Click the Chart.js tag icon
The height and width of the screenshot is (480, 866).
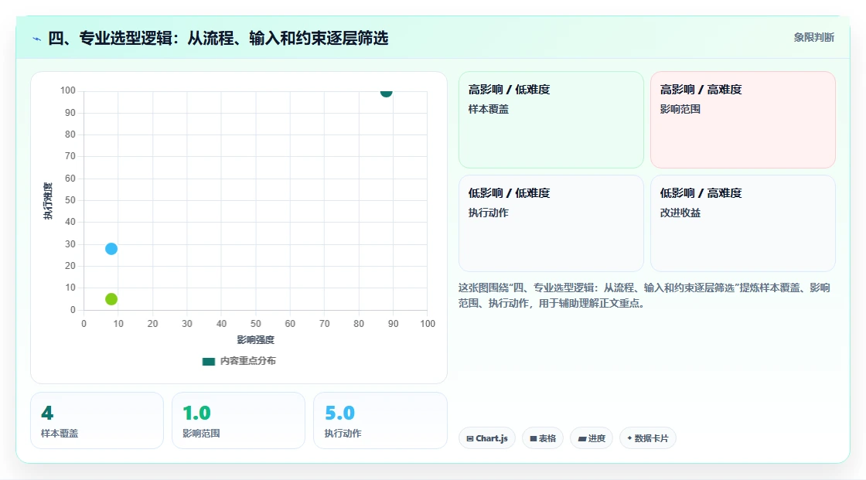[x=470, y=438]
